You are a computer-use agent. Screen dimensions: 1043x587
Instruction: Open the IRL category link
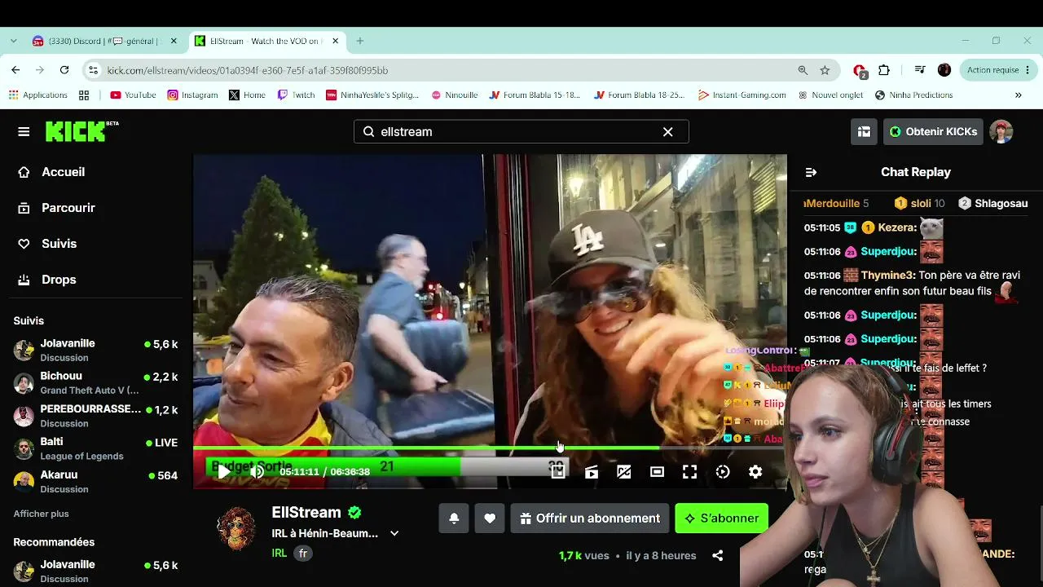279,553
